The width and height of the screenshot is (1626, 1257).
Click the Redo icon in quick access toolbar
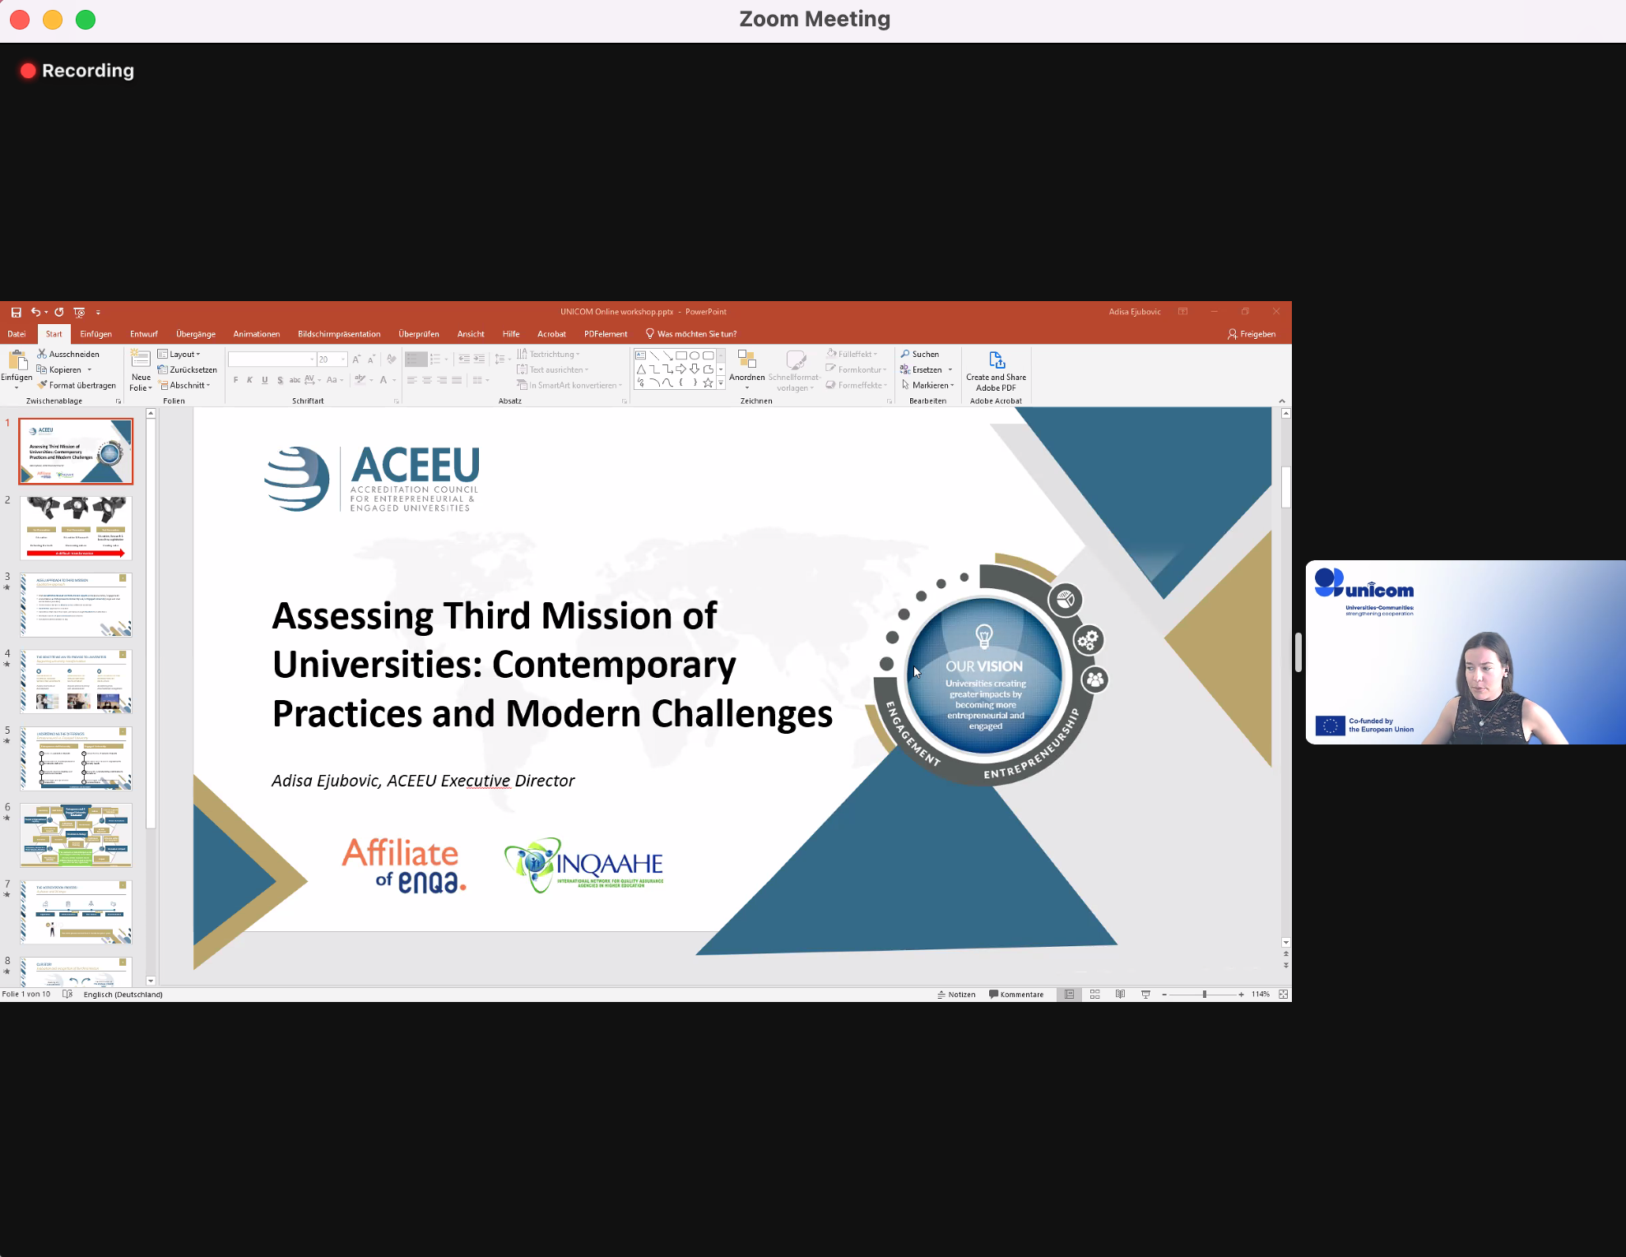59,313
